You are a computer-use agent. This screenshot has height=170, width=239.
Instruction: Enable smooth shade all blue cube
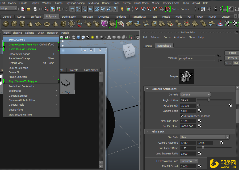pyautogui.click(x=78, y=37)
